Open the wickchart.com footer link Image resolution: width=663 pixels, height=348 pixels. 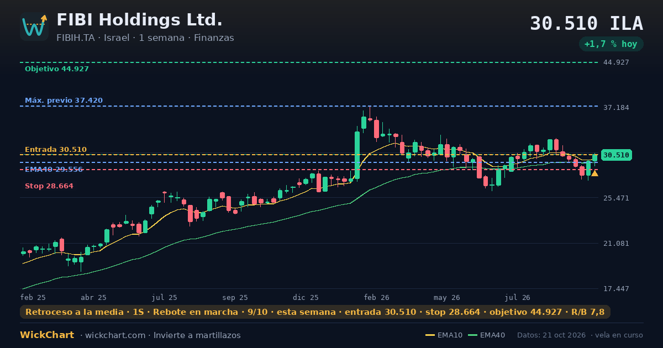point(116,335)
